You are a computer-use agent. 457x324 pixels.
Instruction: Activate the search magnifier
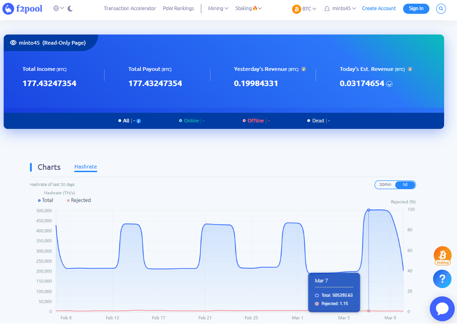tap(440, 8)
